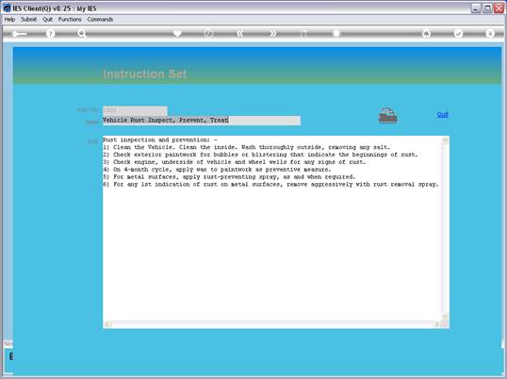The width and height of the screenshot is (507, 379).
Task: Click the heart favorites icon
Action: (177, 33)
